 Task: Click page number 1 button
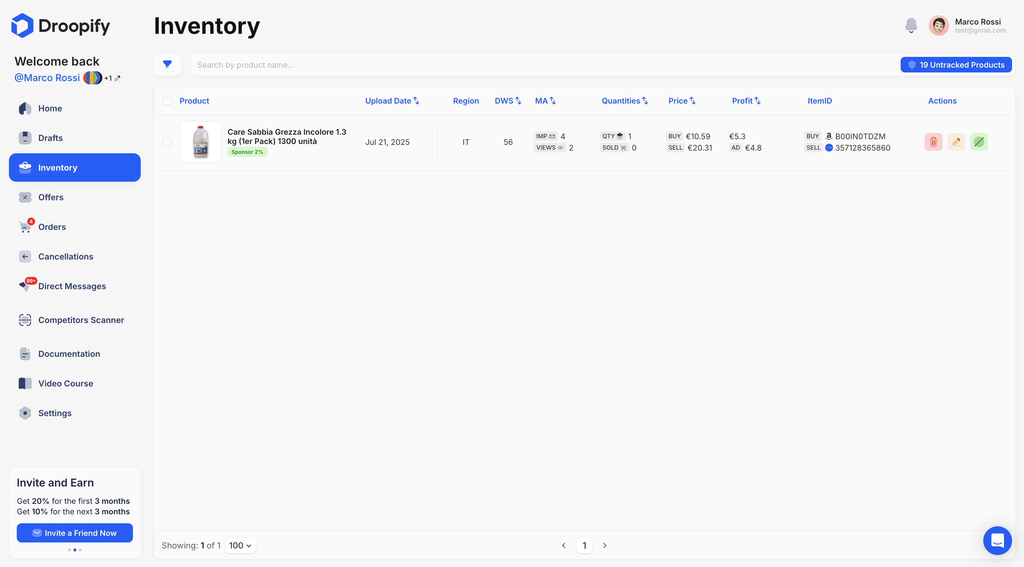(584, 545)
